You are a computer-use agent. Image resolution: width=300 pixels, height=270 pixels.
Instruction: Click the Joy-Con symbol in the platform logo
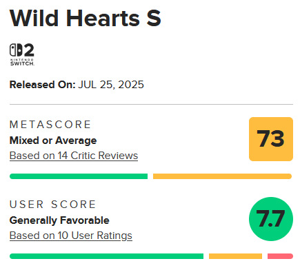click(x=16, y=50)
